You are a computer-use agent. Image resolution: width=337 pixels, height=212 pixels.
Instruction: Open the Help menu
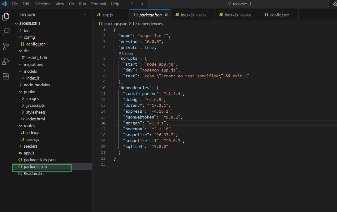click(x=115, y=4)
